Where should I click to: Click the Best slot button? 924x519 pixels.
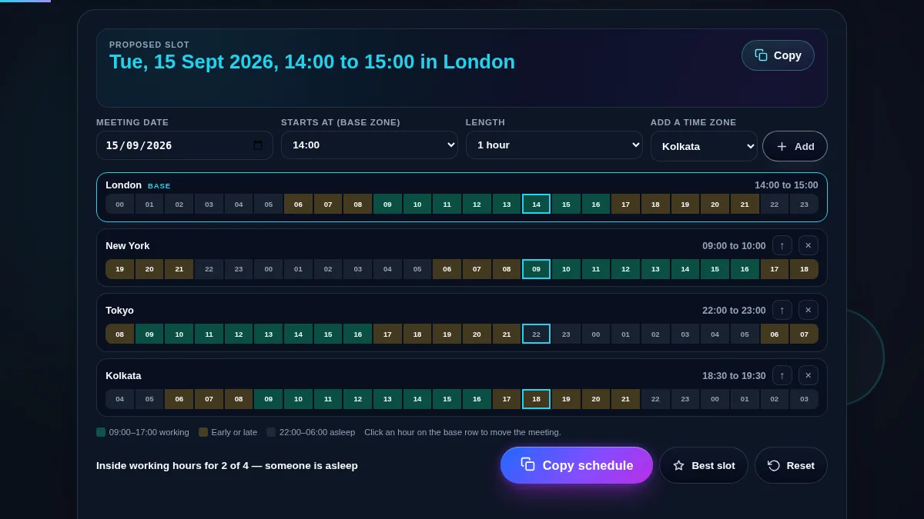[x=704, y=465]
